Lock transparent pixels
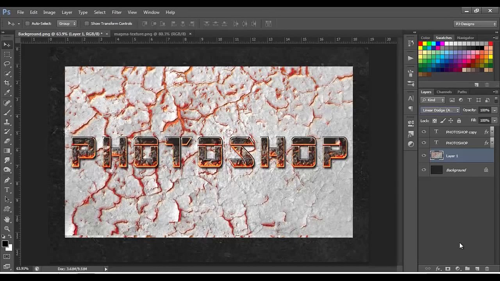 (x=434, y=121)
